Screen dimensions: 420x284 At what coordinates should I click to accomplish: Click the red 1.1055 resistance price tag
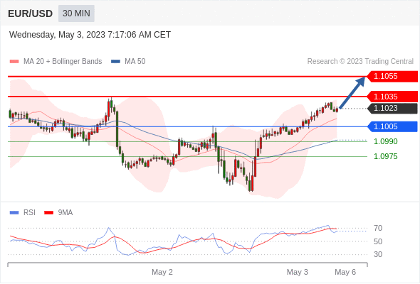392,77
